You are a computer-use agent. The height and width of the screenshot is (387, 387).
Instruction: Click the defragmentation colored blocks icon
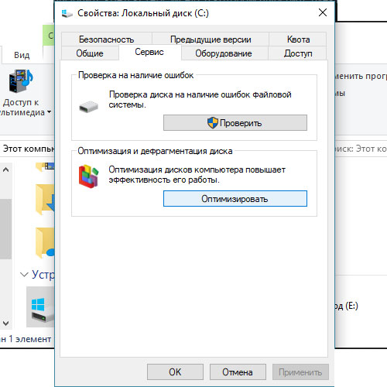point(89,176)
